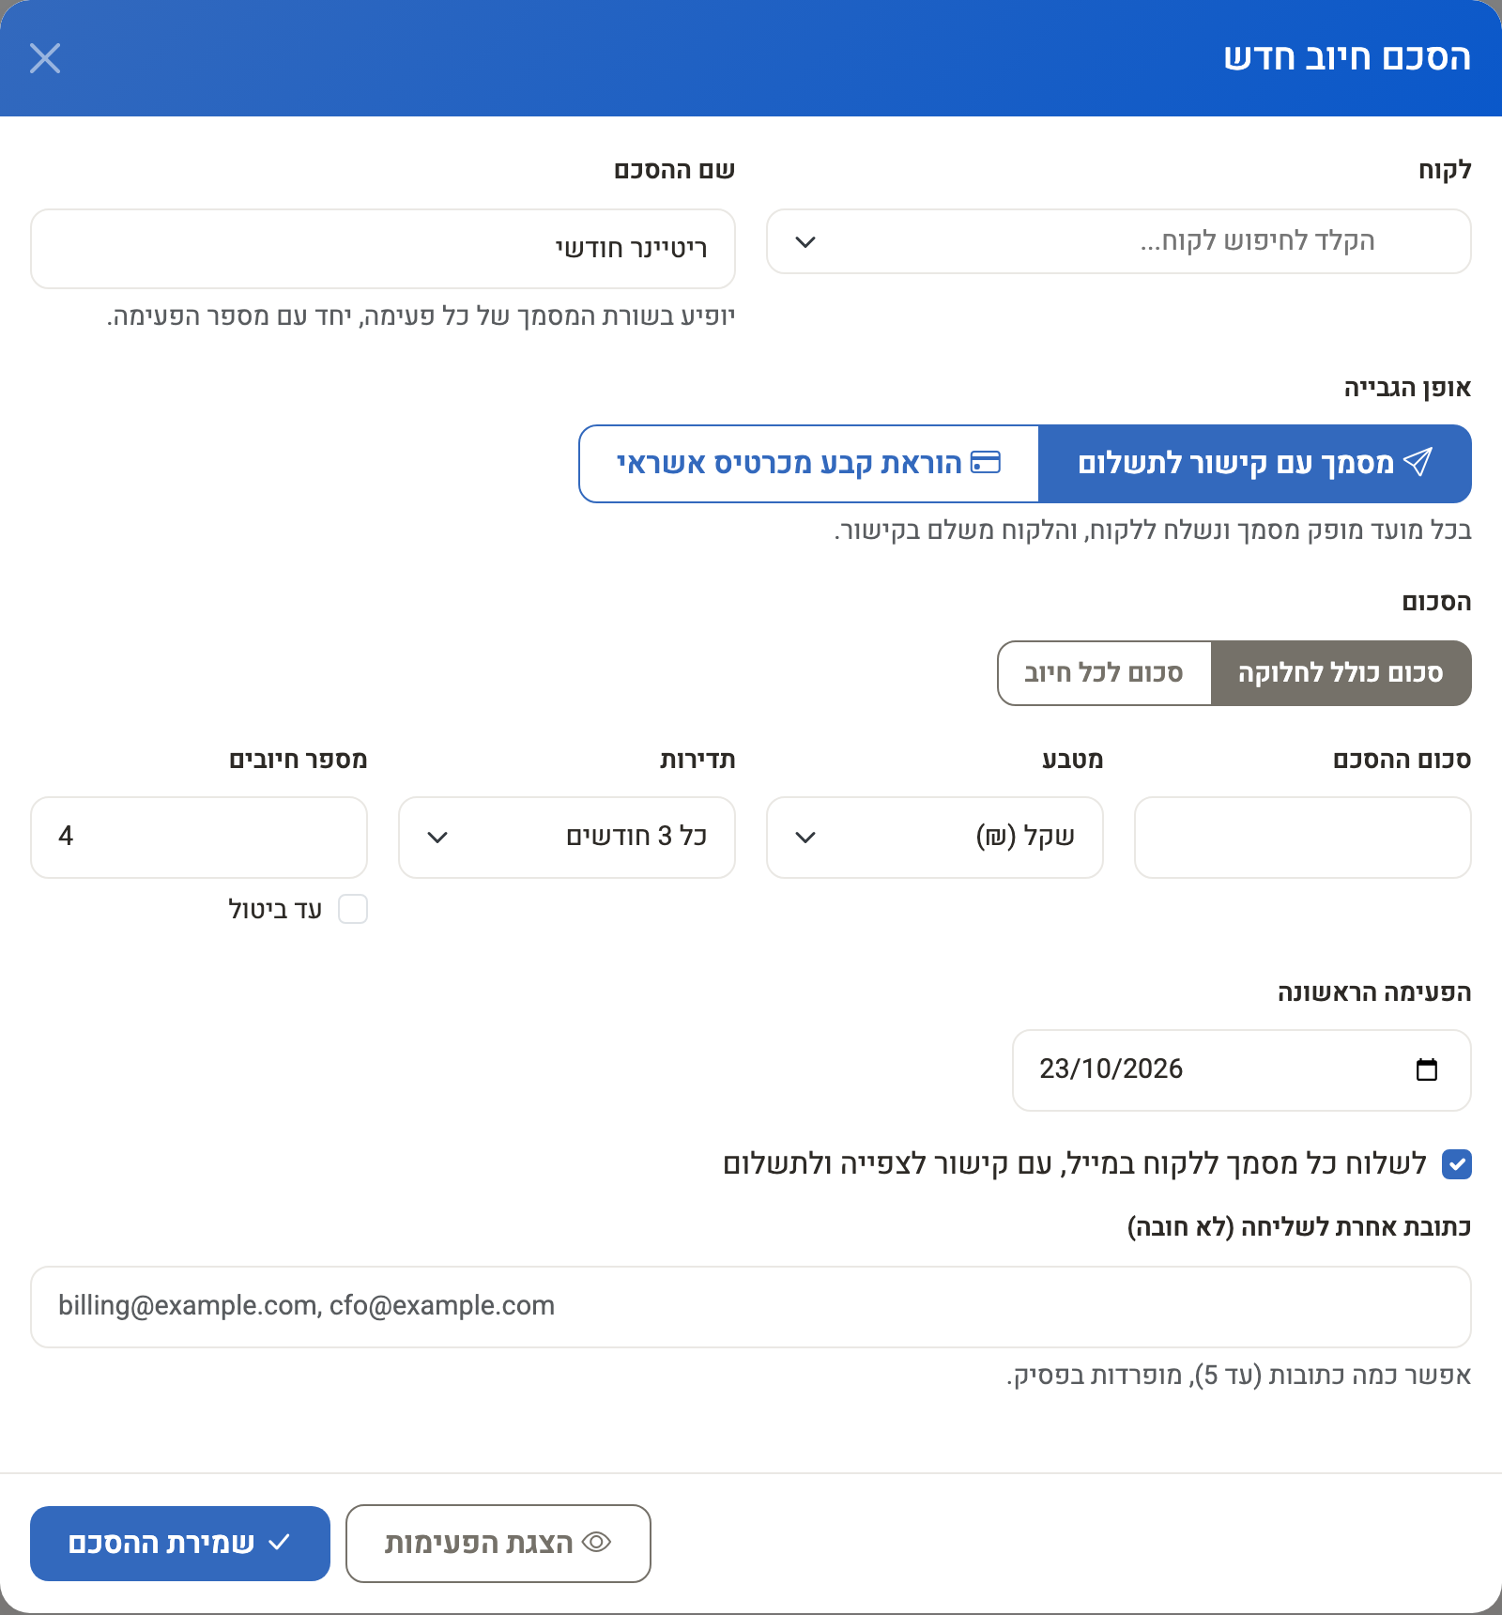This screenshot has width=1502, height=1615.
Task: Choose הוראת קבע מכרטיס אשראי collection method
Action: click(809, 464)
